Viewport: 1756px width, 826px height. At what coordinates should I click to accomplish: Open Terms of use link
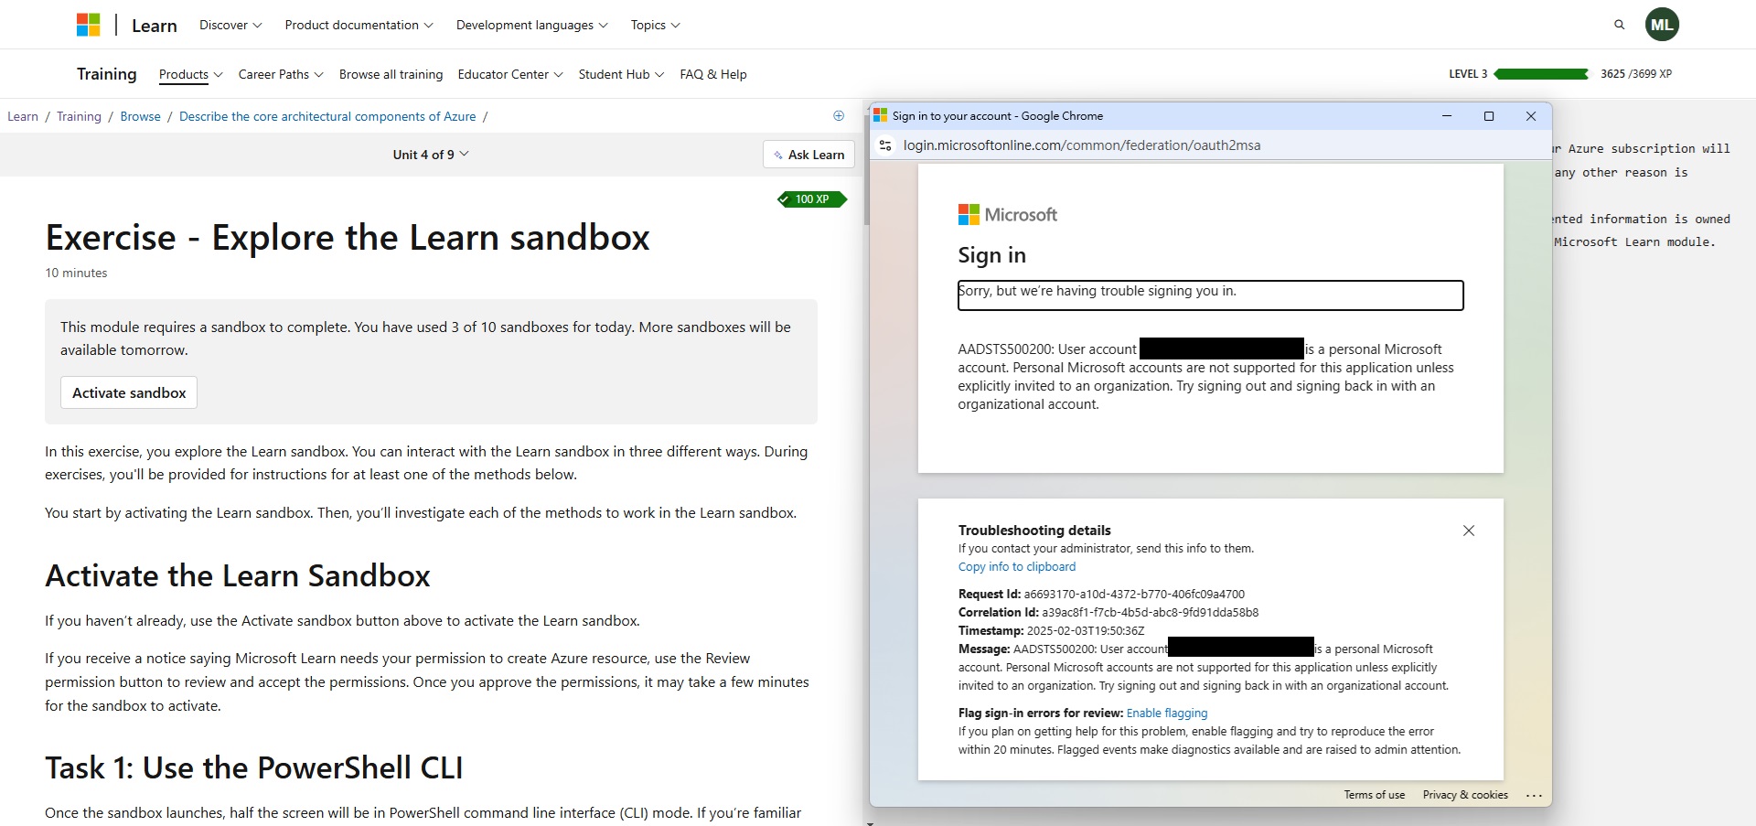click(1375, 795)
